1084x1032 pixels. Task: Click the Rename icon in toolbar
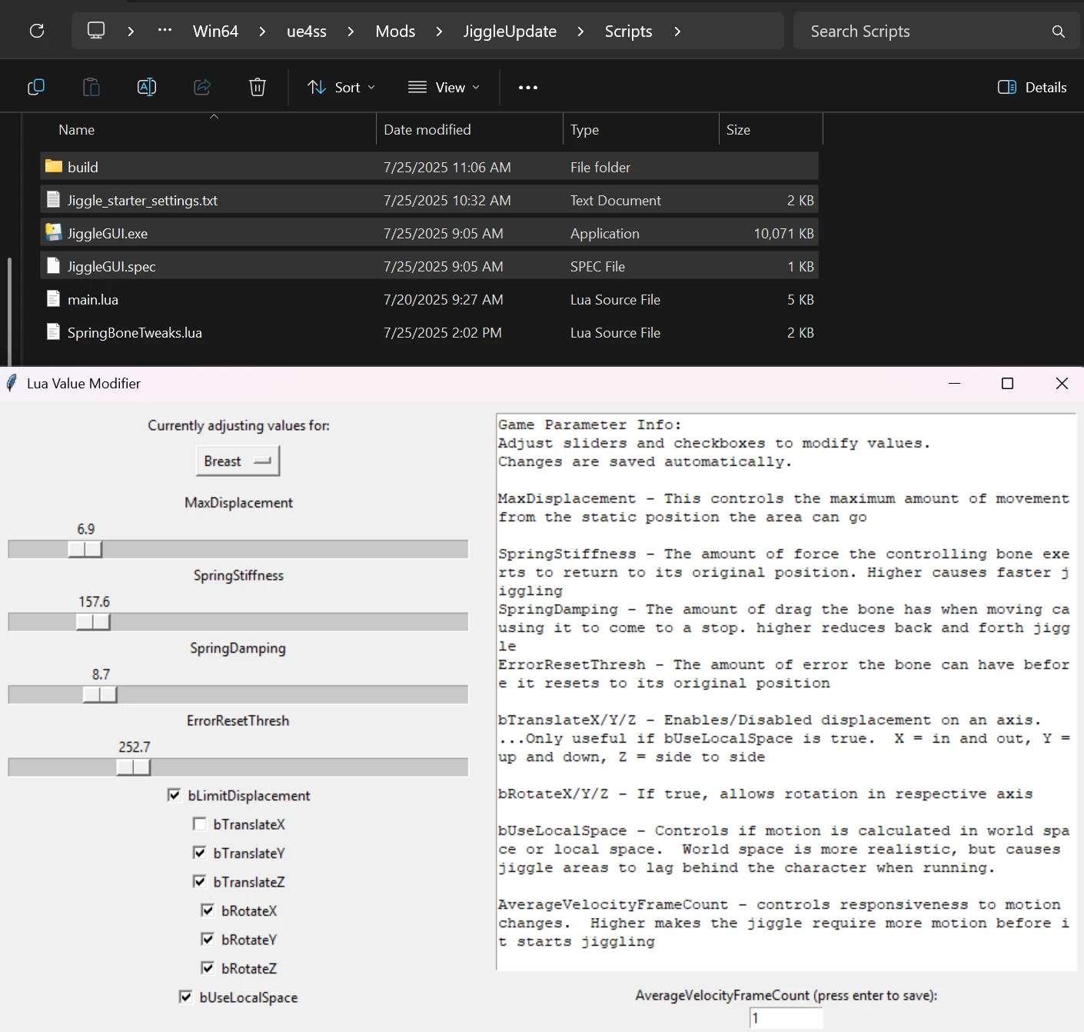pyautogui.click(x=146, y=88)
